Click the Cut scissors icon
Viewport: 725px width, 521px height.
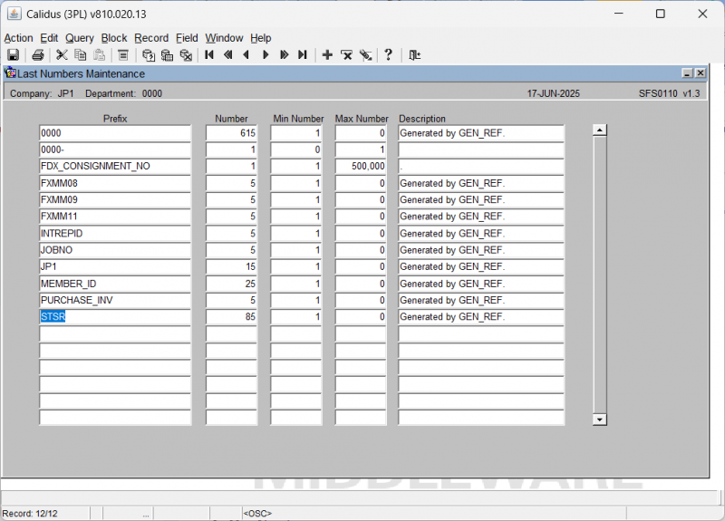tap(62, 55)
